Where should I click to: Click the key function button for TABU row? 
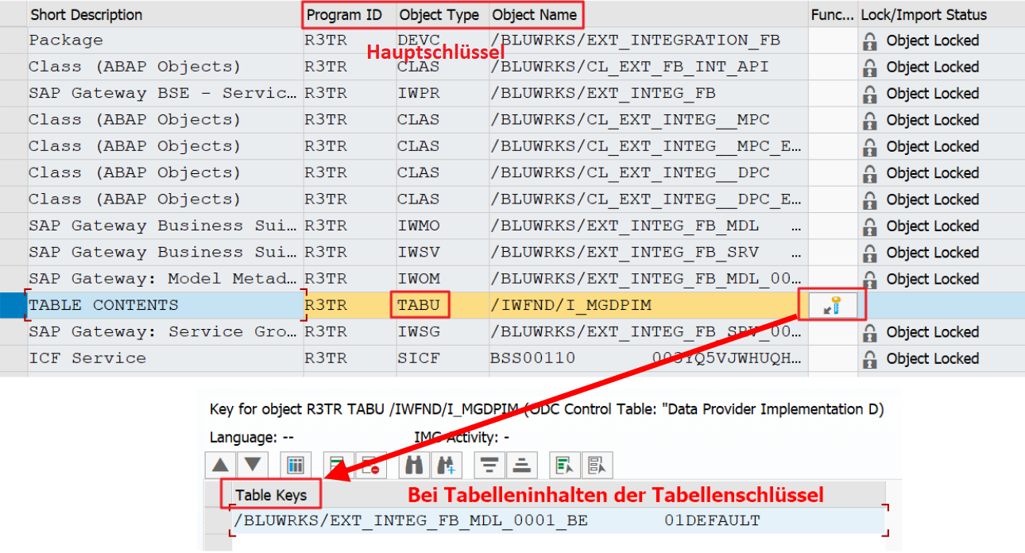tap(831, 305)
